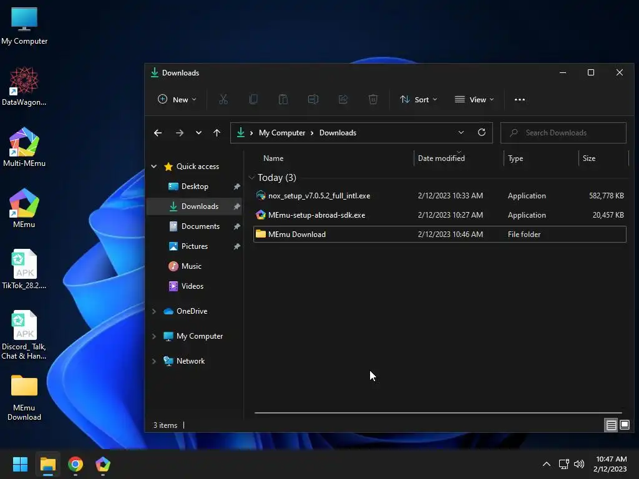Click the Copy icon in toolbar
The height and width of the screenshot is (479, 639).
tap(253, 99)
